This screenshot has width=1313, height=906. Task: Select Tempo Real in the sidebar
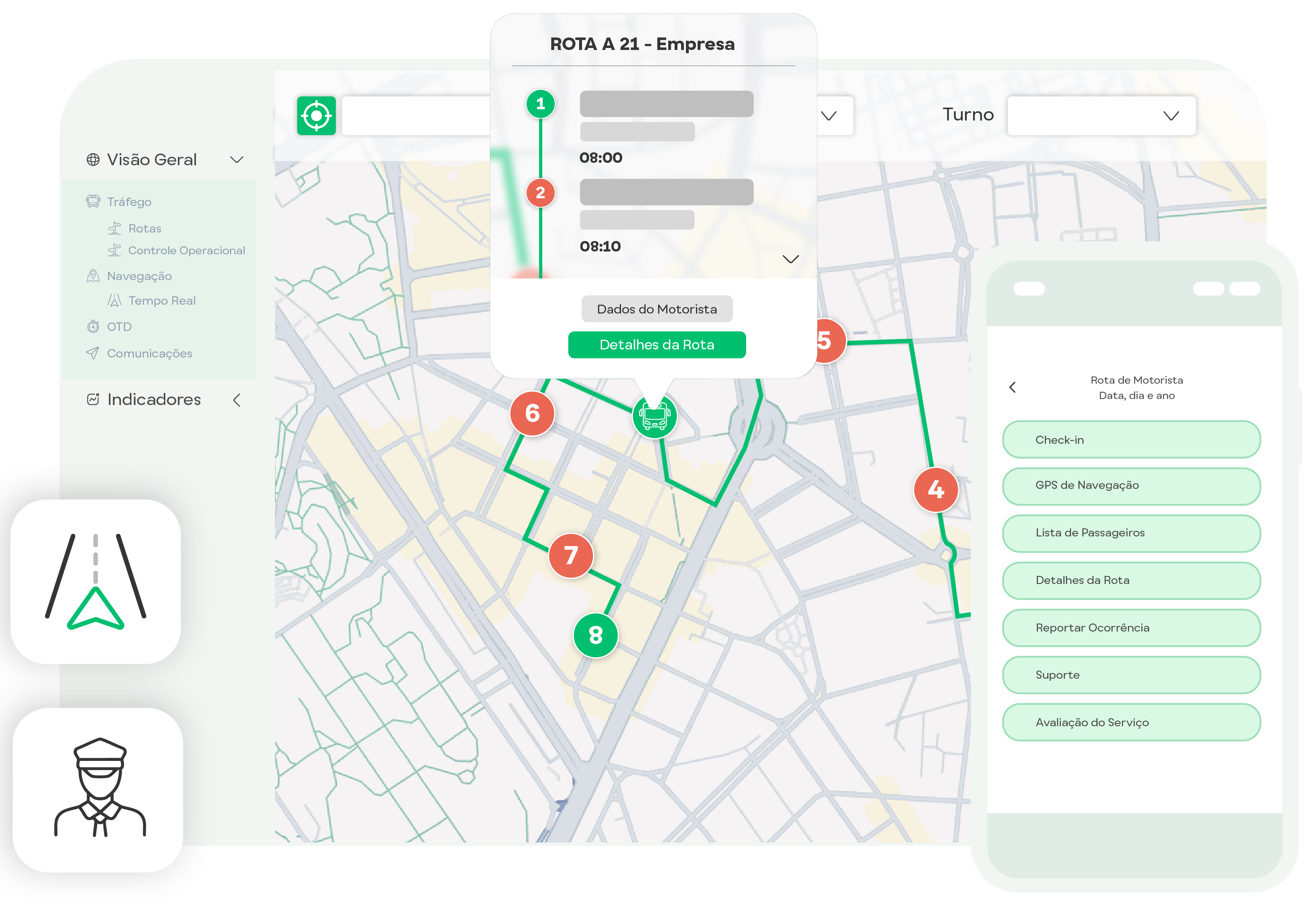[162, 300]
